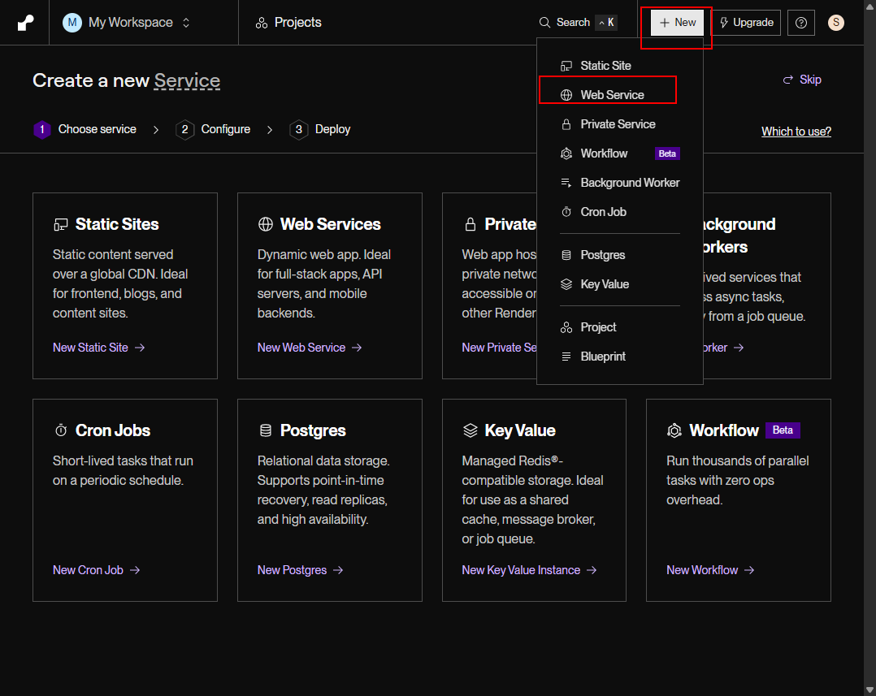Choose Blueprint from New menu

point(619,357)
